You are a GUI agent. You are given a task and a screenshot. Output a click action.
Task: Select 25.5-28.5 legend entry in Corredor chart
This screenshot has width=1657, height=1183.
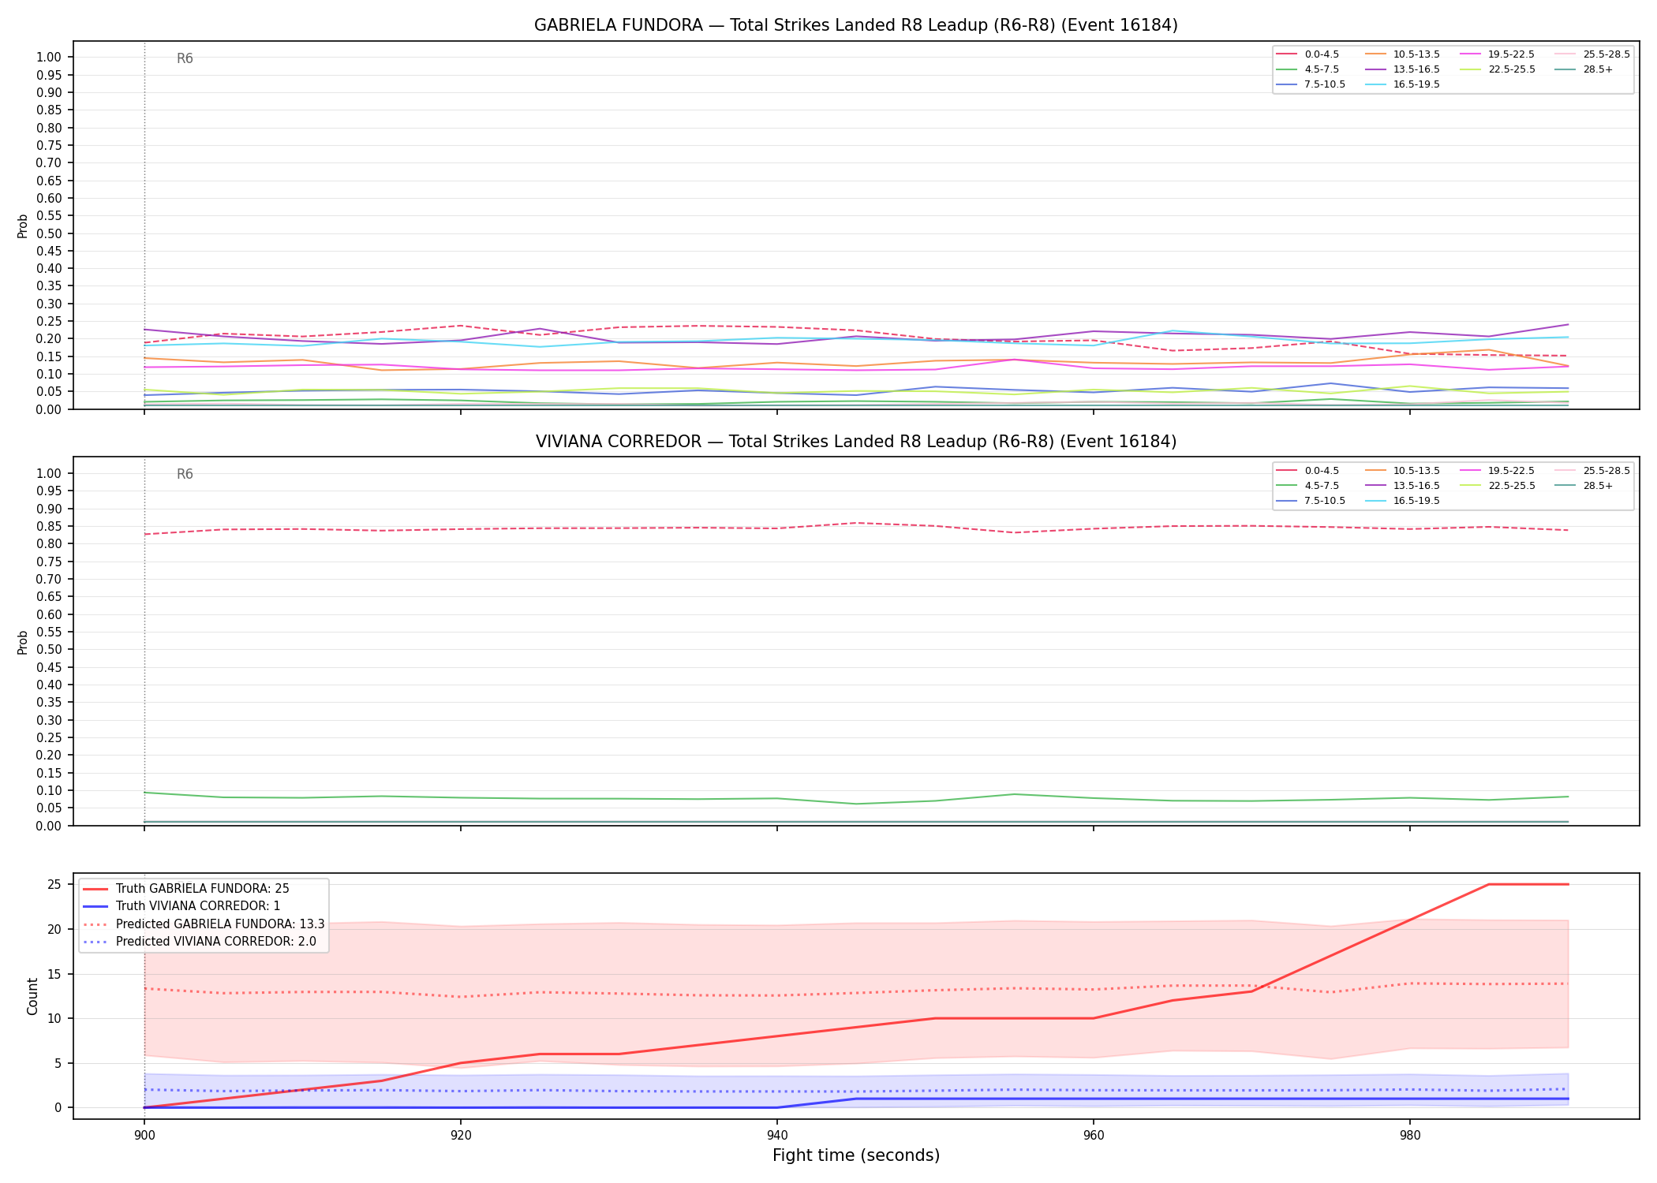coord(1592,471)
